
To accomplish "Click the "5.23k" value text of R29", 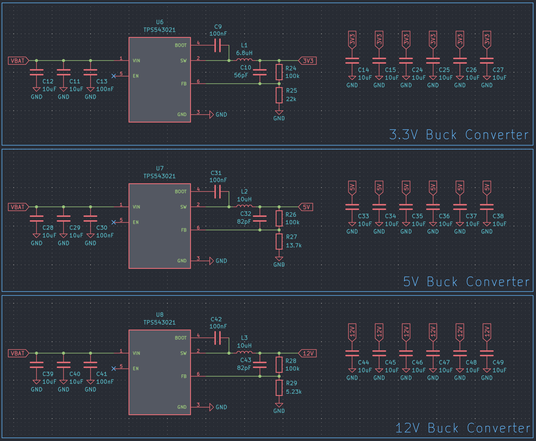I will [x=294, y=392].
